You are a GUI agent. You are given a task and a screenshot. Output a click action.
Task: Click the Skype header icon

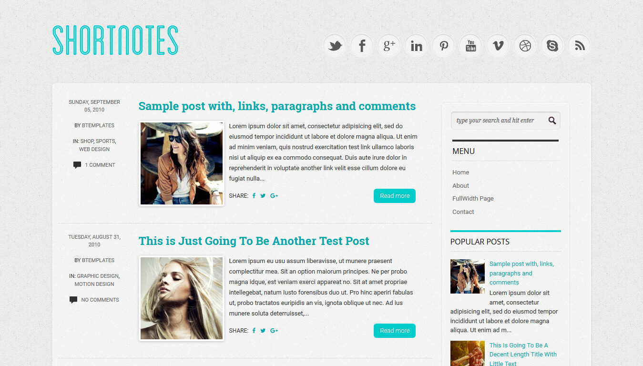552,46
